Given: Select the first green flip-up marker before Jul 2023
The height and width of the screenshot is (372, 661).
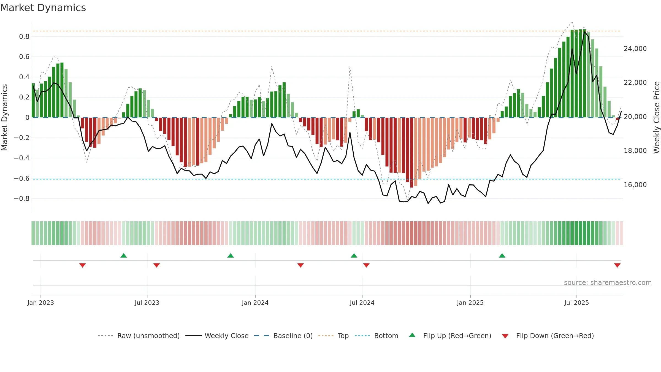Looking at the screenshot, I should (x=124, y=255).
